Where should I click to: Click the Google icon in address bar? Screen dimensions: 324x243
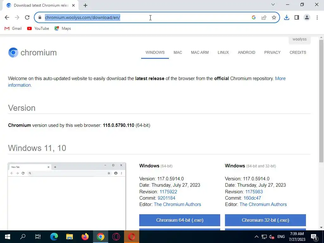(x=254, y=17)
